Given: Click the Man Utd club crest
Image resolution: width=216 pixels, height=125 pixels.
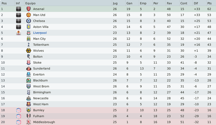Looking at the screenshot, I should tap(29, 15).
